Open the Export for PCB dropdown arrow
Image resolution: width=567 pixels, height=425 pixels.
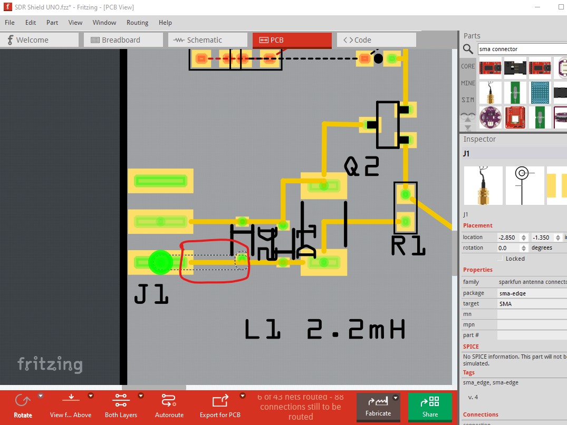(243, 396)
